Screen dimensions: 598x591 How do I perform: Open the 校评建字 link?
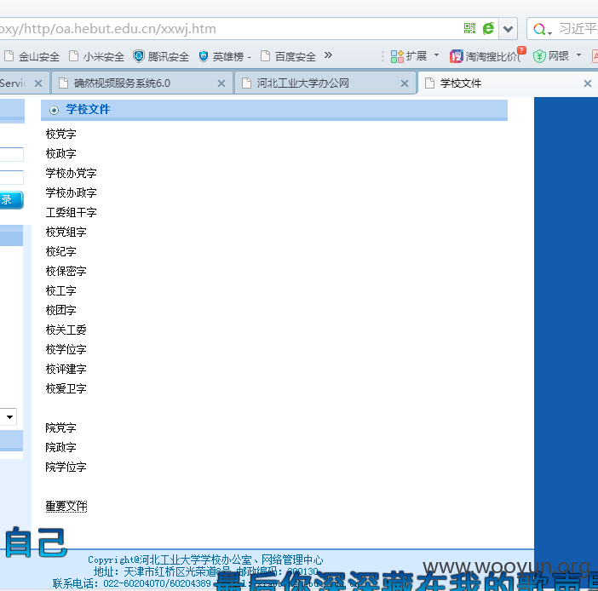[66, 369]
